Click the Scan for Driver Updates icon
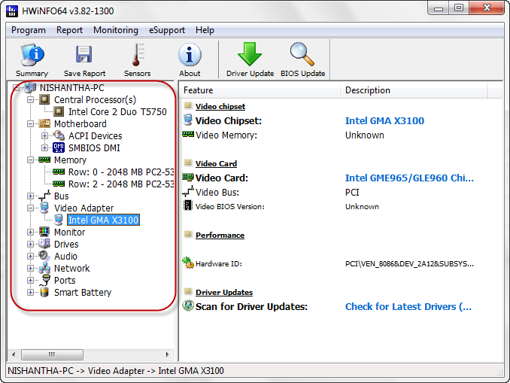Viewport: 510px width, 383px height. 188,306
